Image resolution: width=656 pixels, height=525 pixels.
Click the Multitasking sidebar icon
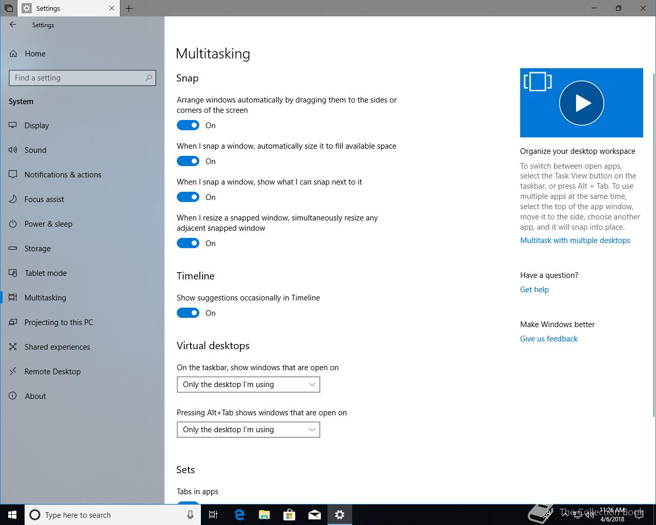13,297
